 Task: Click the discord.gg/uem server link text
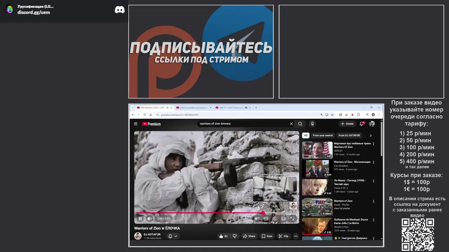coord(34,12)
